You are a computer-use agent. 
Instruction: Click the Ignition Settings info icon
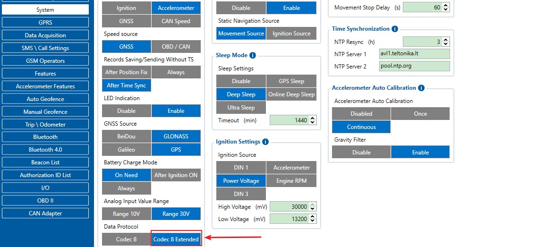click(265, 142)
